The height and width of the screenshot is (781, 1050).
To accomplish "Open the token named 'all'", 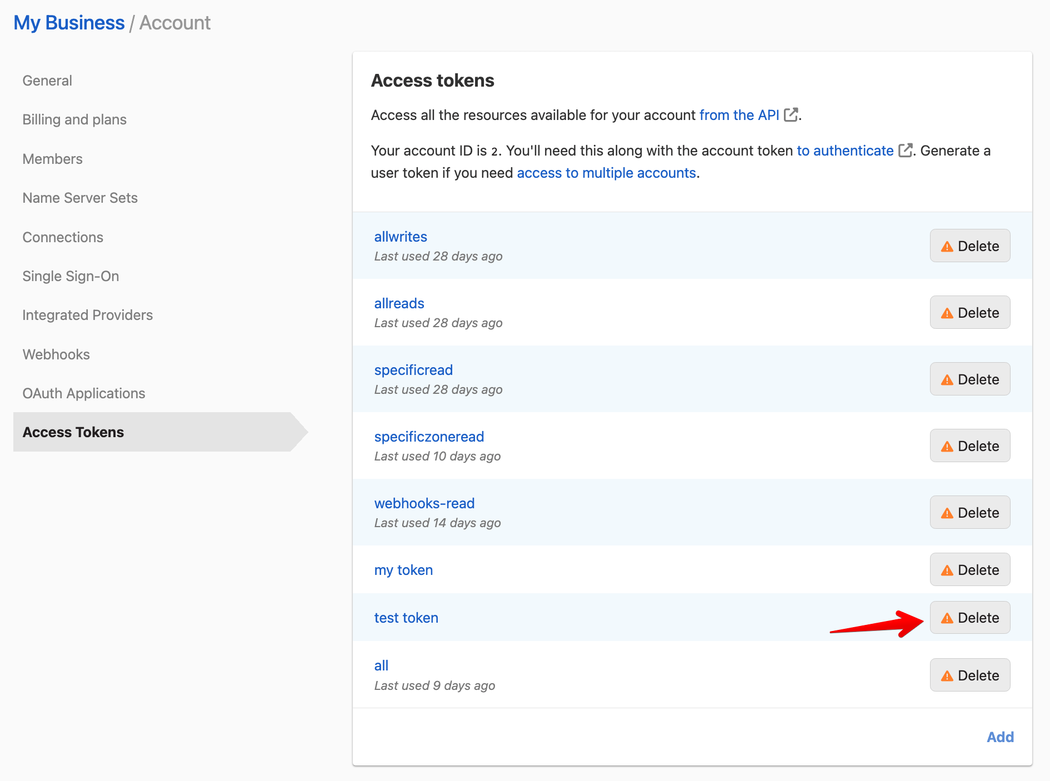I will pos(381,665).
